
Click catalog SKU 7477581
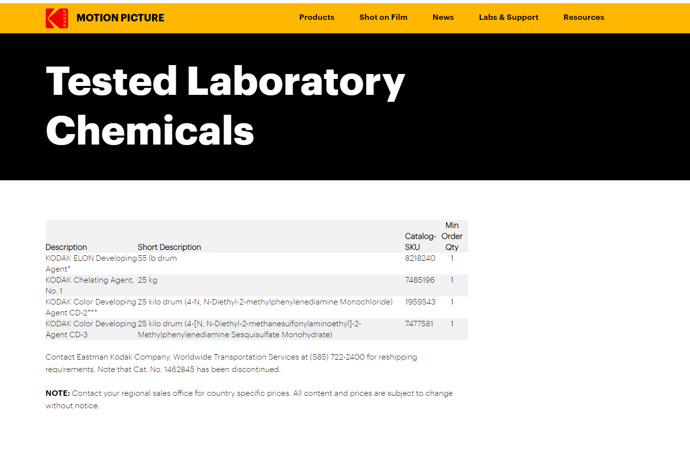(419, 324)
